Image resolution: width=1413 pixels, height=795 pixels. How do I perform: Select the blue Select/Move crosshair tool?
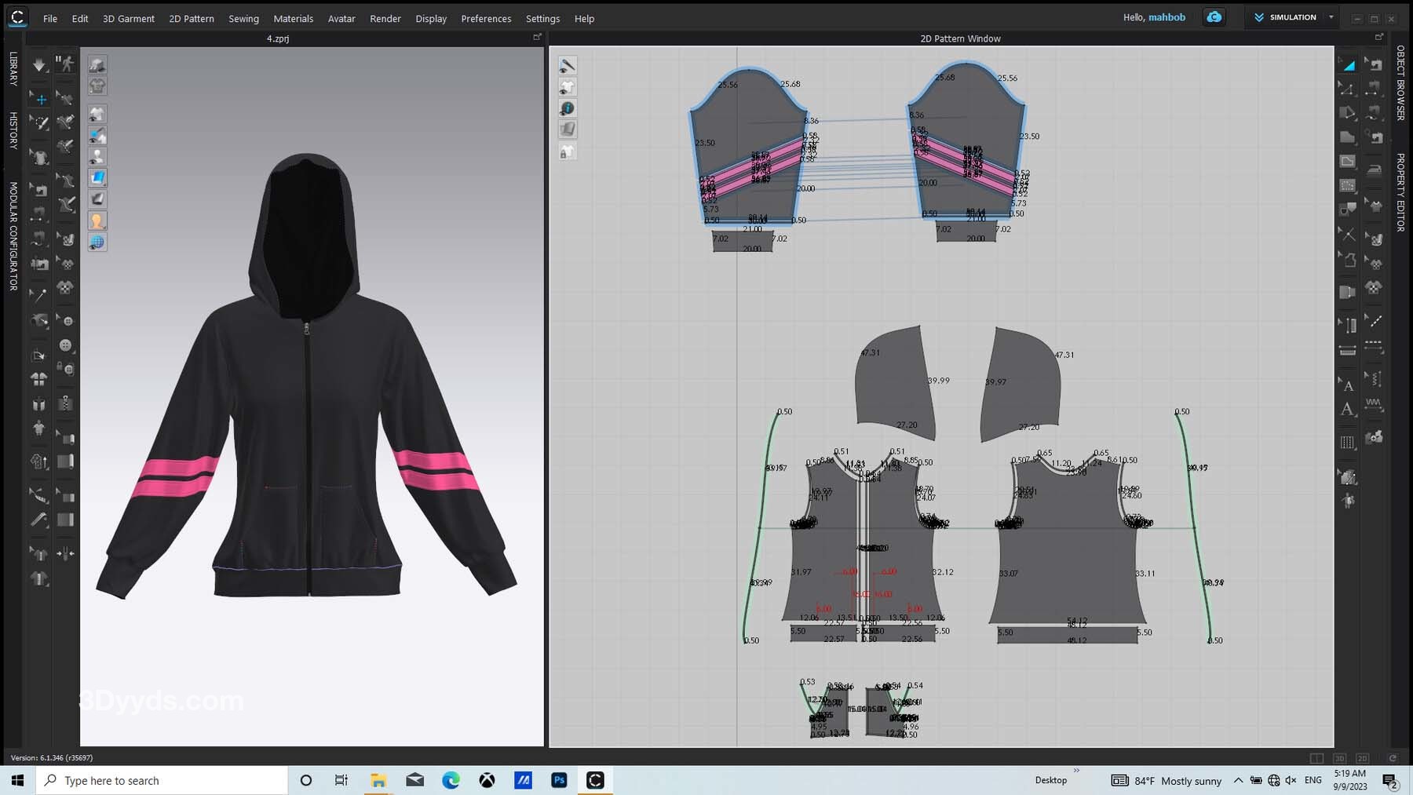pos(41,99)
